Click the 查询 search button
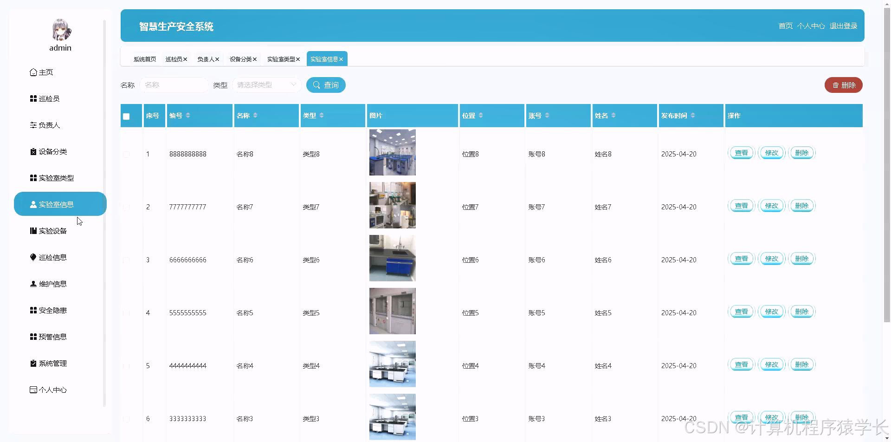 [326, 85]
